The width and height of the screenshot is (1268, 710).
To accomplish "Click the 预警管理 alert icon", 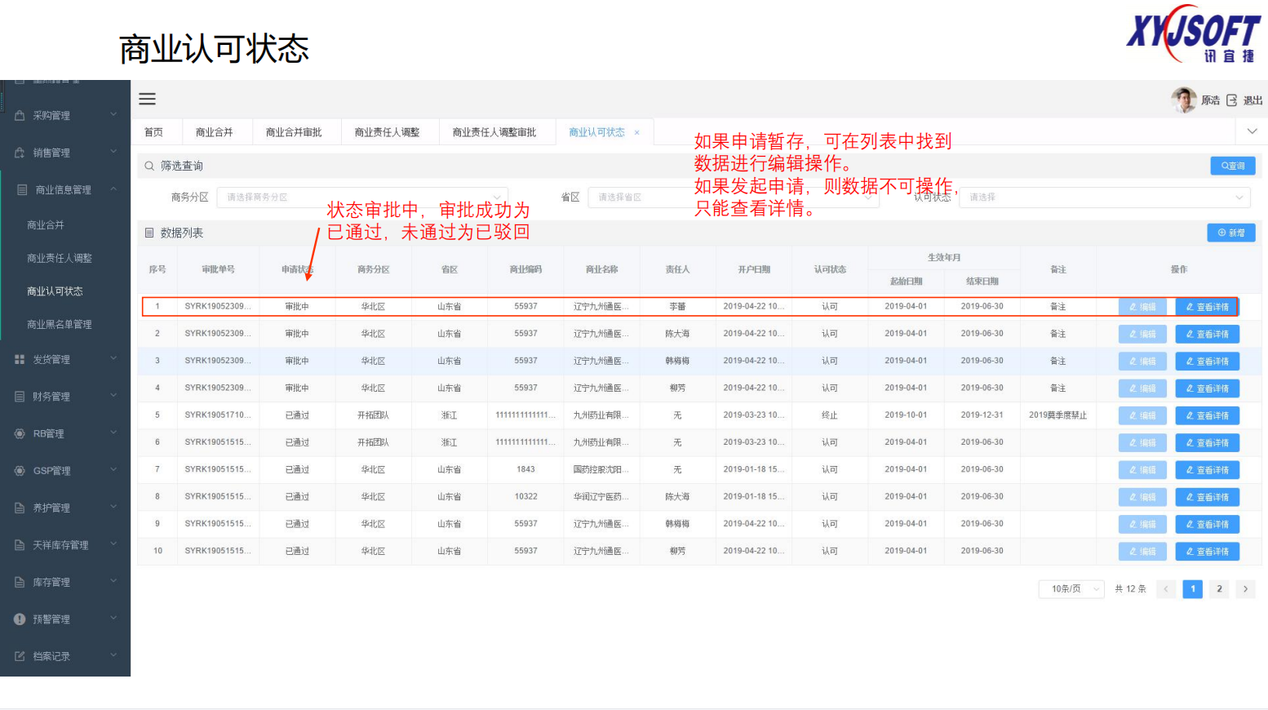I will pos(20,619).
